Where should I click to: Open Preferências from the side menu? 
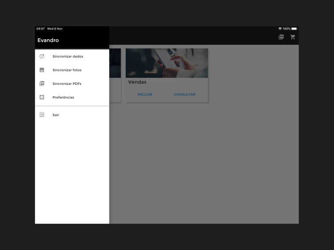click(x=63, y=97)
